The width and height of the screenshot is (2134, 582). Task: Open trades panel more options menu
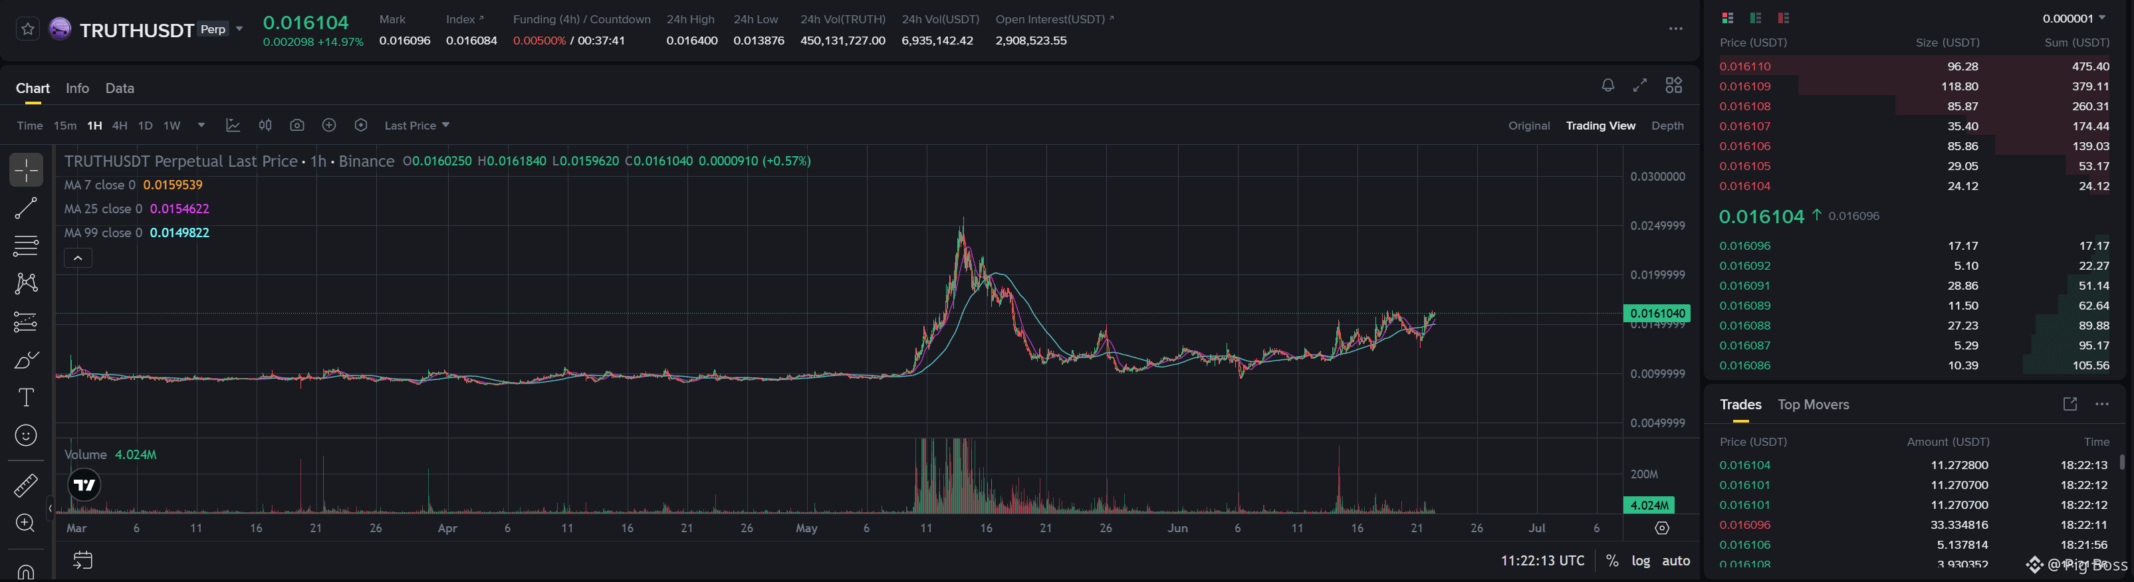click(2101, 404)
